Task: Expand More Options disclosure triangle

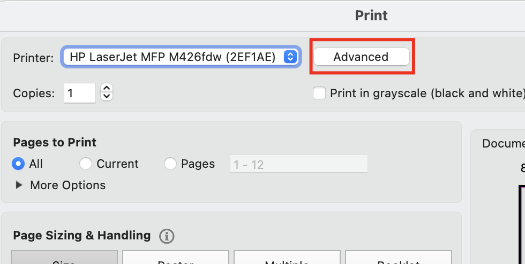Action: (x=19, y=185)
